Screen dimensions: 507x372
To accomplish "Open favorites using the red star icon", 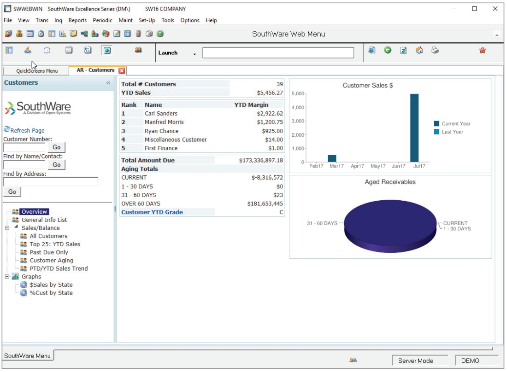I will click(x=483, y=50).
